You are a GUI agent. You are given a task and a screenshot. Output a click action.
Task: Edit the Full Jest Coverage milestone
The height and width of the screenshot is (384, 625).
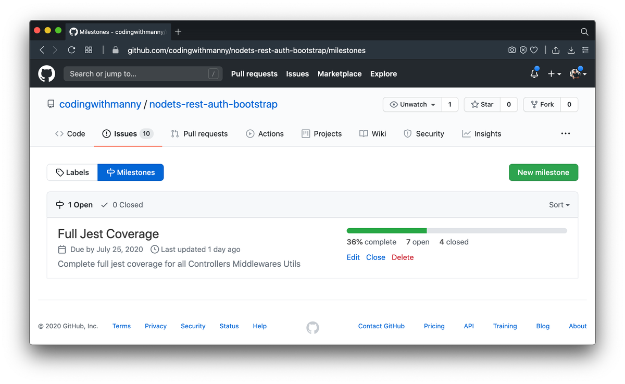(x=353, y=257)
